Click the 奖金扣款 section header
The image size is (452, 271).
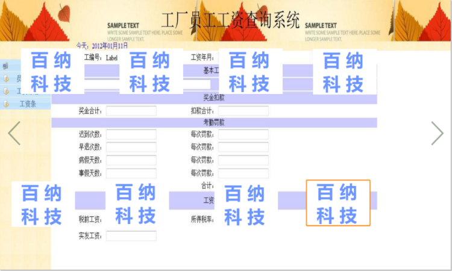pyautogui.click(x=214, y=98)
